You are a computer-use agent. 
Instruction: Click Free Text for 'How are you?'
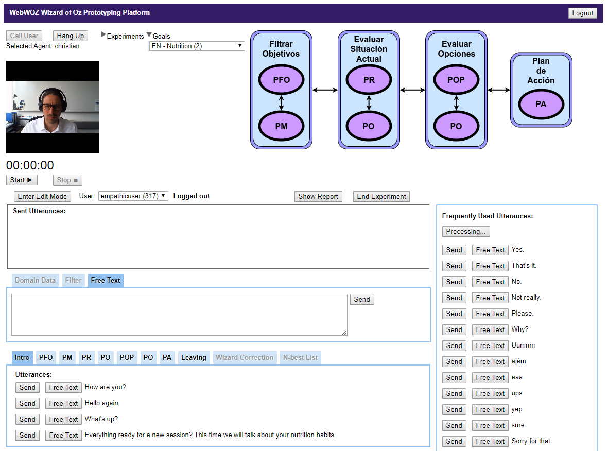coord(64,387)
